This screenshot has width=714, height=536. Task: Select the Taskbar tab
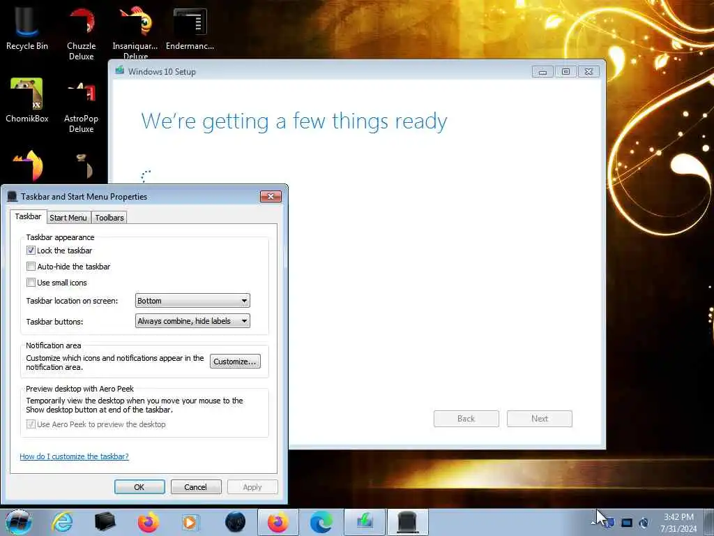[28, 216]
